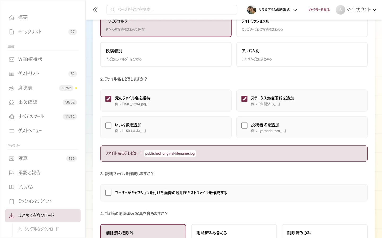Select 1つのフォルダー folder option

pos(166,28)
